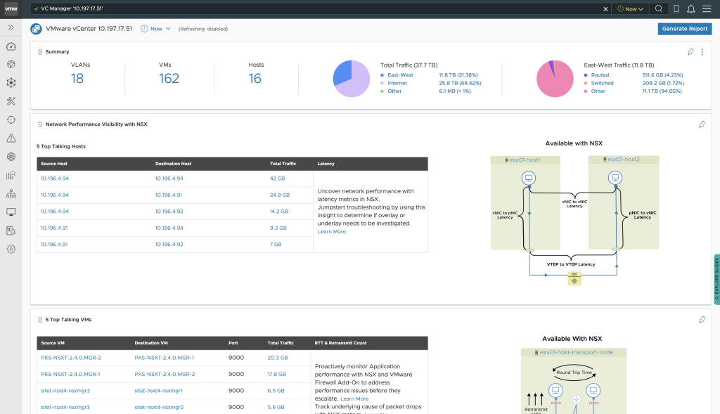Click the tools wrench sidebar icon

11,101
